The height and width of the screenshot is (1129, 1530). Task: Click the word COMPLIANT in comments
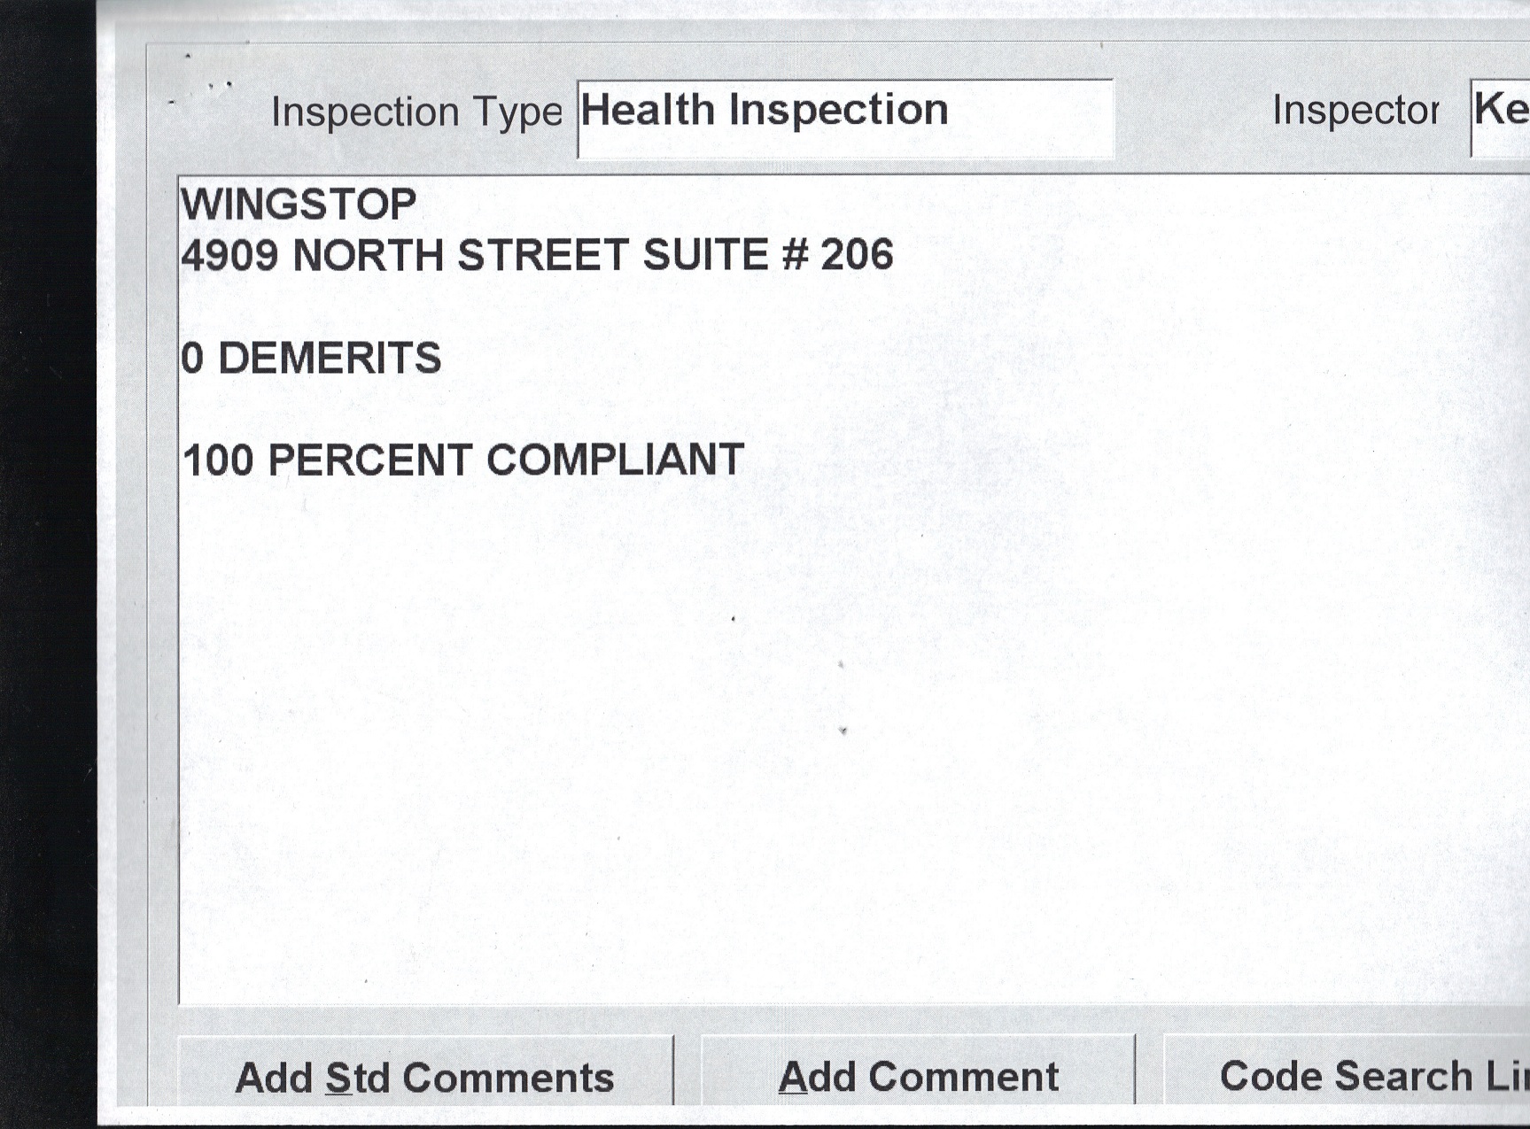click(x=615, y=460)
